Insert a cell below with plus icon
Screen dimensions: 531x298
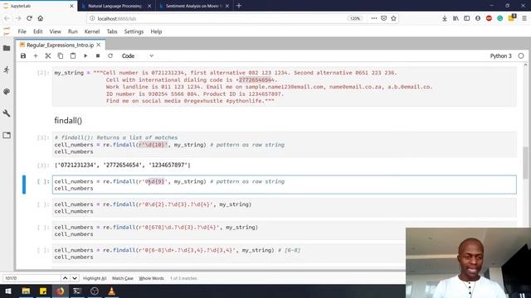36,55
